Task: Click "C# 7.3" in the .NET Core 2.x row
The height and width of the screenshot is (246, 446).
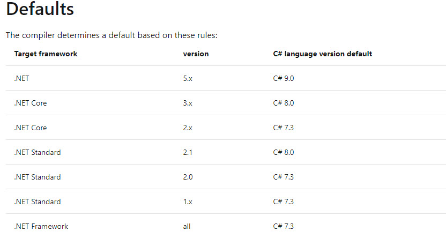Action: pyautogui.click(x=284, y=128)
